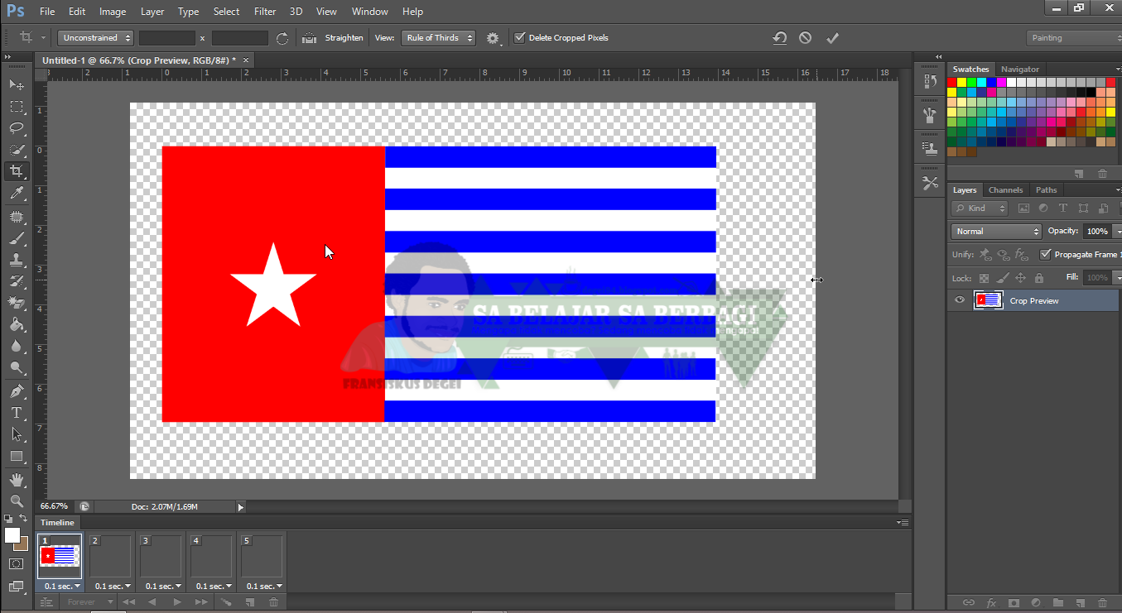Select the Rectangle shape tool
The width and height of the screenshot is (1122, 613).
(17, 456)
